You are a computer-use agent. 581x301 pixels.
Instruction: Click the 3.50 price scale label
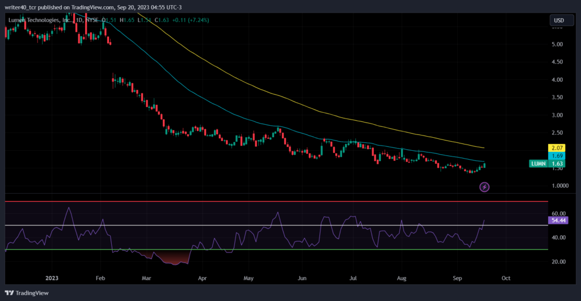click(557, 97)
